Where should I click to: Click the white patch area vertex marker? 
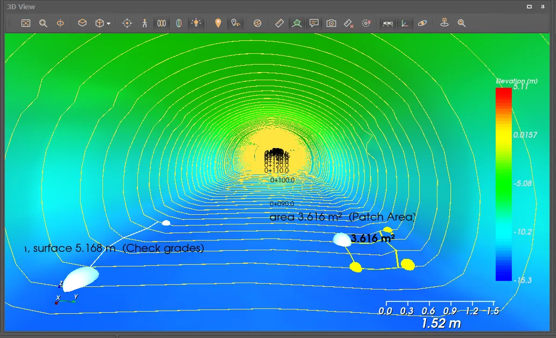tap(342, 240)
